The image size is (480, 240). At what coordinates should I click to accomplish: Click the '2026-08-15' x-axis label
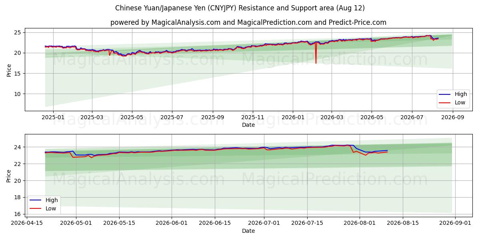403,223
